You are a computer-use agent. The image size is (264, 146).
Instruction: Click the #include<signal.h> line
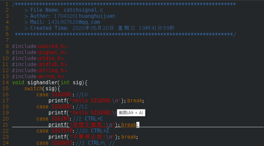[x=40, y=52]
